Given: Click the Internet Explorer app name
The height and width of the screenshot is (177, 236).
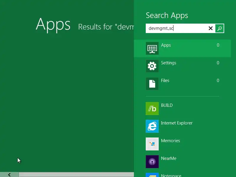Looking at the screenshot, I should (177, 123).
